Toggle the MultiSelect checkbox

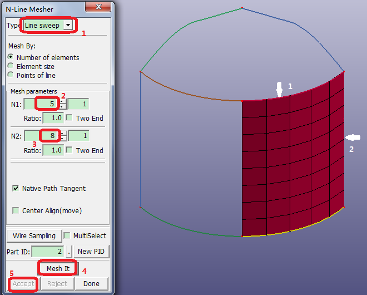click(x=67, y=235)
